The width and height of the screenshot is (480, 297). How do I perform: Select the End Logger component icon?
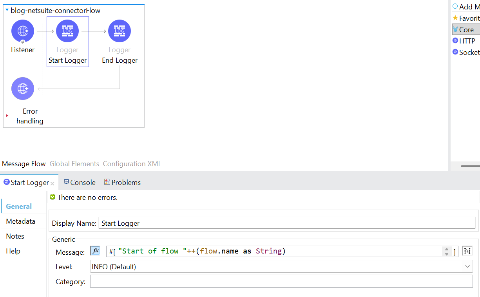click(120, 31)
